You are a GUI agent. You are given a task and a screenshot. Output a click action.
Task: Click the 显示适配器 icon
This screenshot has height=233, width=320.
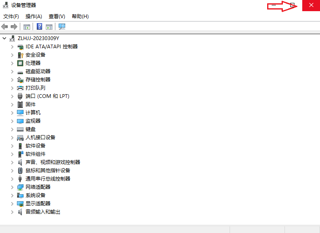click(x=20, y=204)
